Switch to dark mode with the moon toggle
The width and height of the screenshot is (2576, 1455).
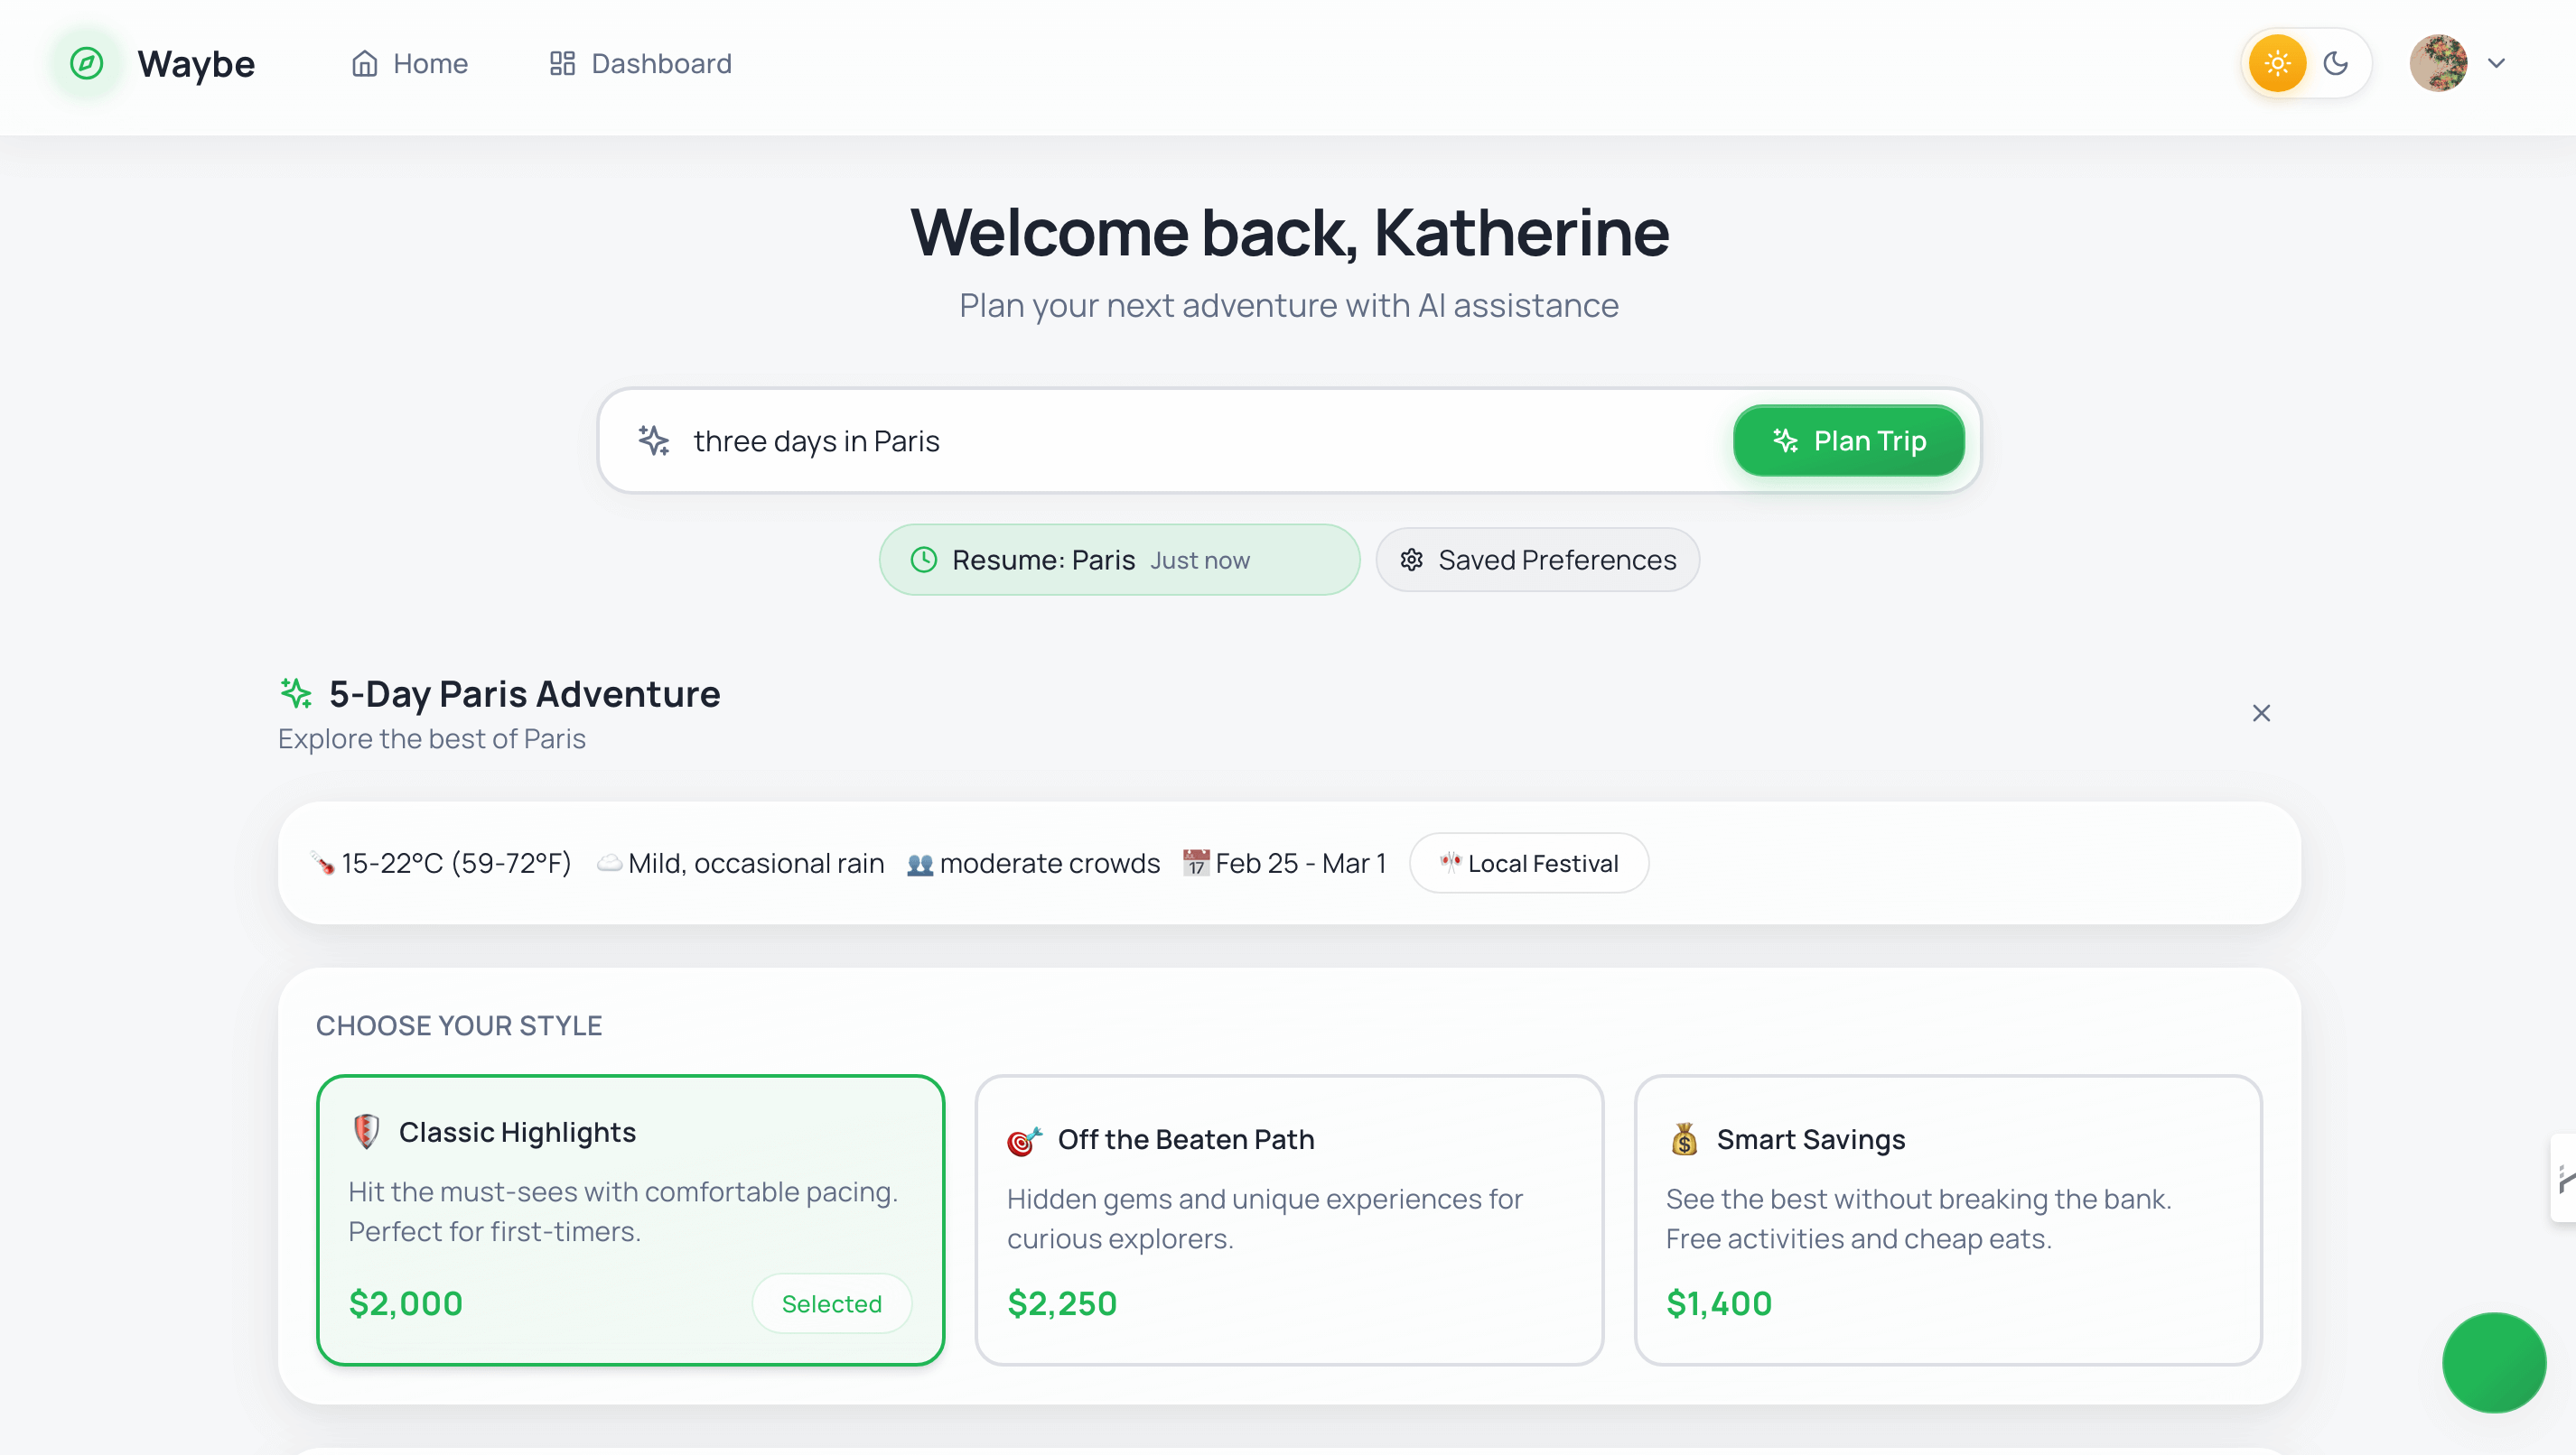pyautogui.click(x=2337, y=63)
